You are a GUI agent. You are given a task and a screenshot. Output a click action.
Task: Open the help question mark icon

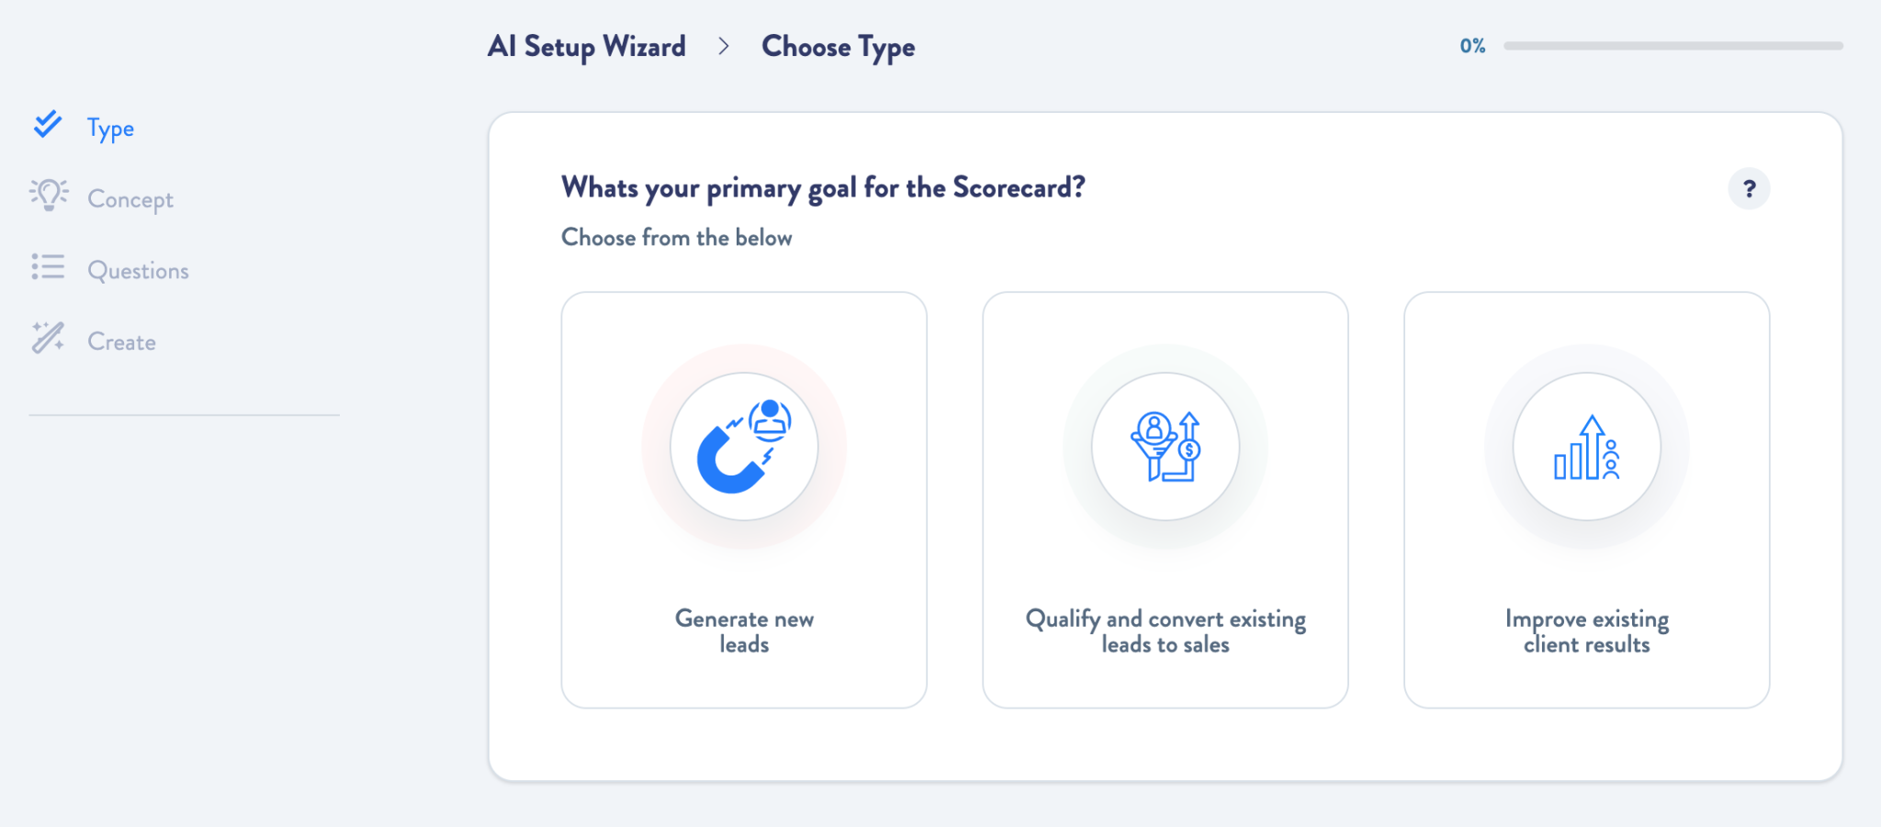tap(1749, 189)
